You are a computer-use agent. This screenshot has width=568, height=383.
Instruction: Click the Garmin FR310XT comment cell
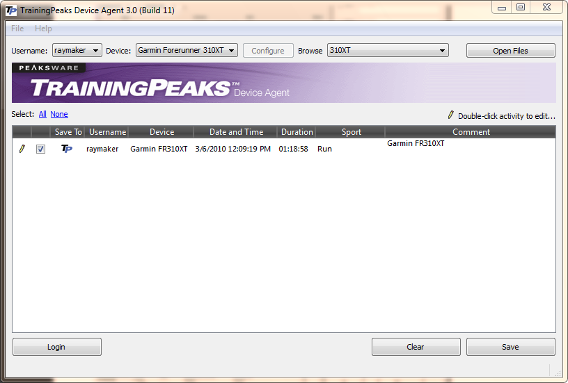pos(416,143)
